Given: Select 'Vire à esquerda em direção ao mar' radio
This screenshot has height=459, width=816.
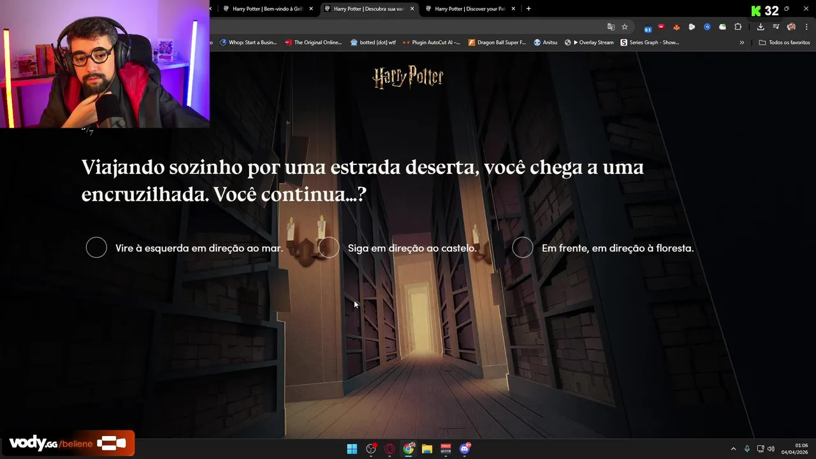Looking at the screenshot, I should 96,248.
